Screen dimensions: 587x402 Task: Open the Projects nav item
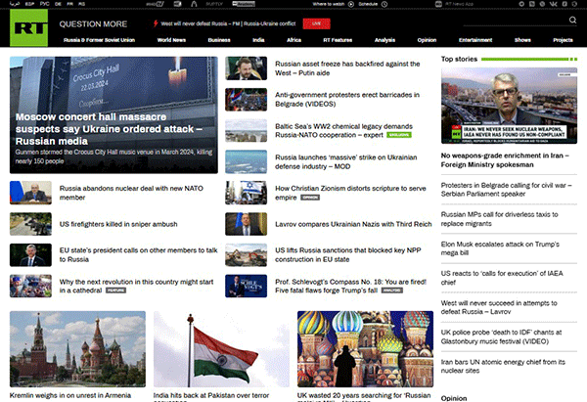point(563,40)
